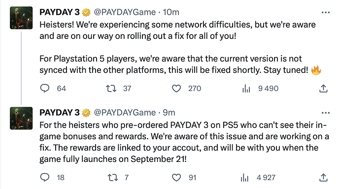Open the 10m timestamp link
The image size is (340, 189).
pos(171,12)
